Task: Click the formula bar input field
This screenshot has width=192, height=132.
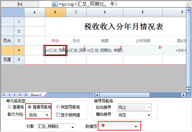Action: pyautogui.click(x=124, y=4)
